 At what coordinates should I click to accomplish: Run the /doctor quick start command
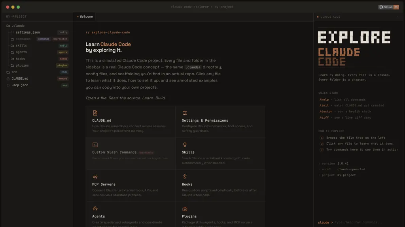pos(326,112)
